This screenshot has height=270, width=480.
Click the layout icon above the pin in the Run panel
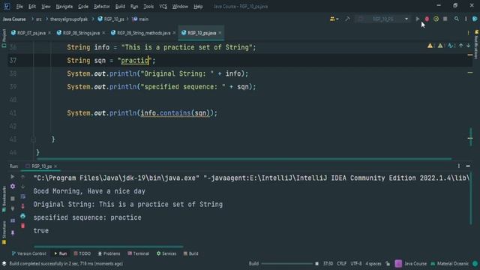(13, 220)
